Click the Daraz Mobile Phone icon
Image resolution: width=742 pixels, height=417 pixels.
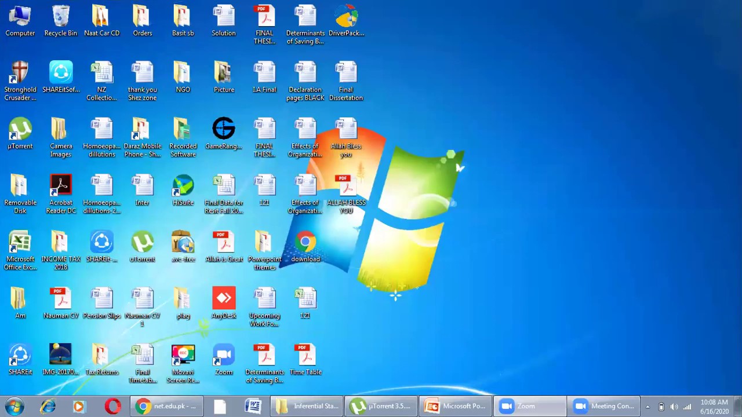(142, 138)
